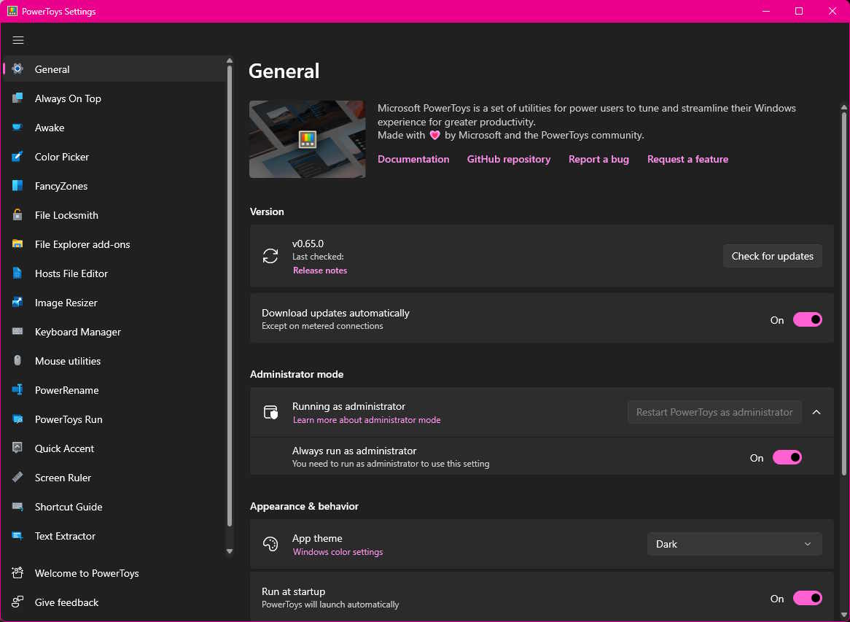Open the GitHub repository link
Image resolution: width=850 pixels, height=622 pixels.
pyautogui.click(x=508, y=159)
